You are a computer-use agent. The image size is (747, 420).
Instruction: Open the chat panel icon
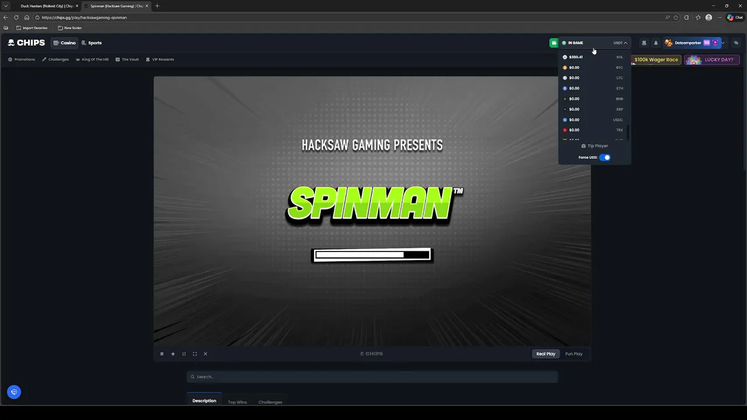736,43
